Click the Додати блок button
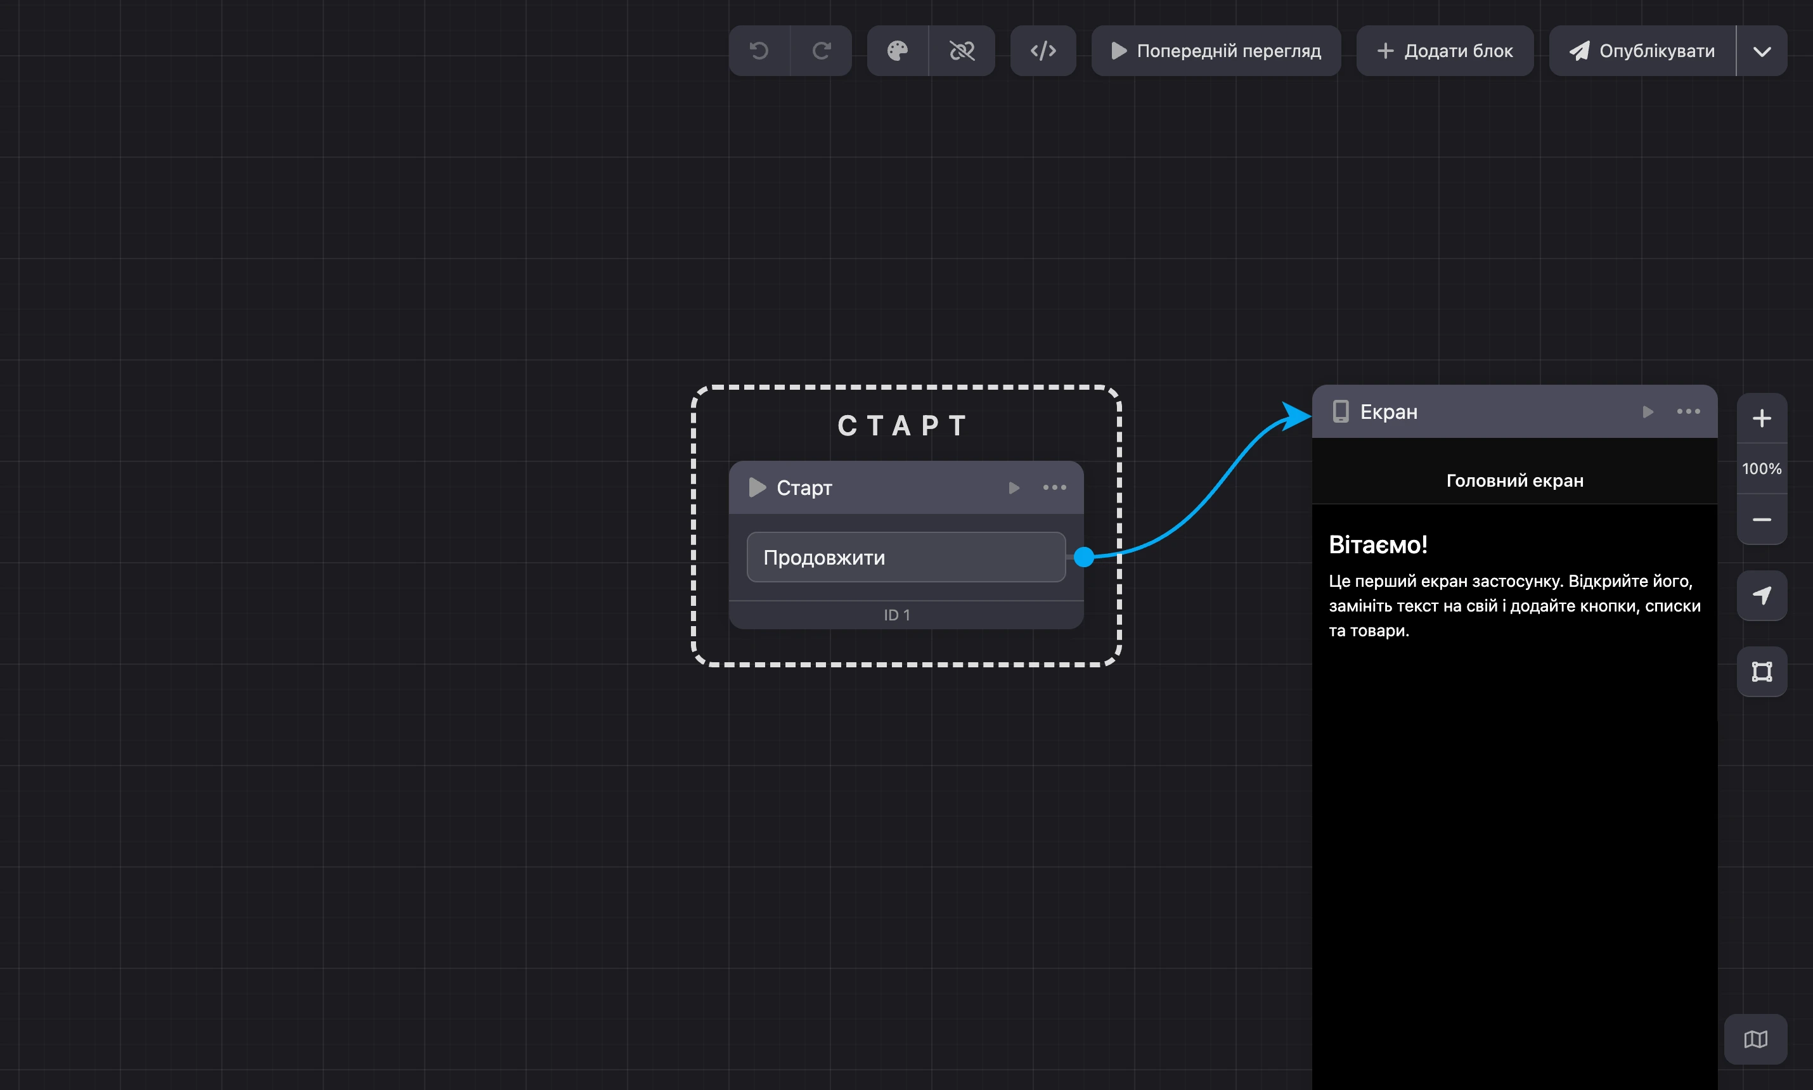The width and height of the screenshot is (1813, 1090). 1445,51
